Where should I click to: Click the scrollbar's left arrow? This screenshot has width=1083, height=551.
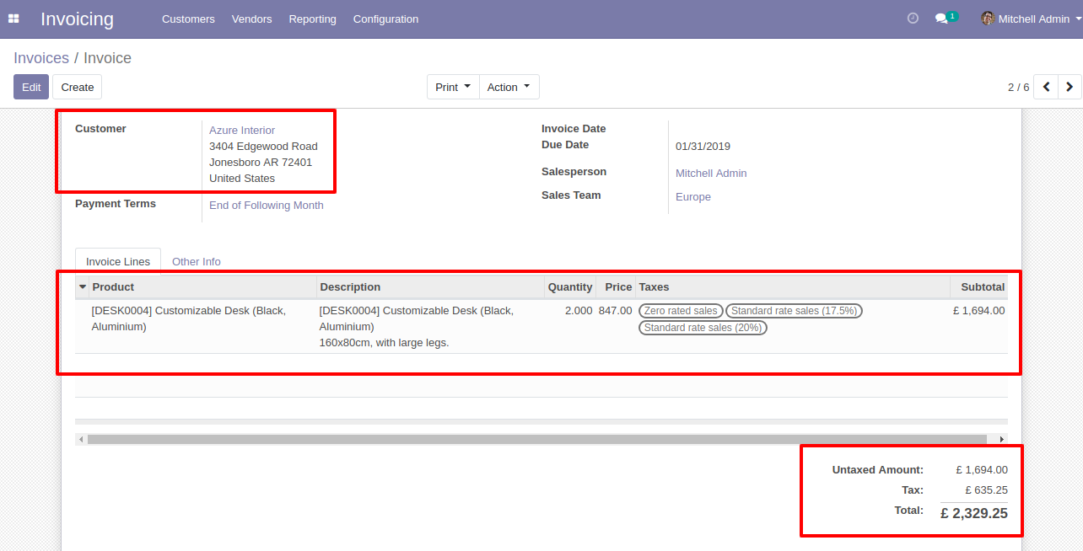[x=81, y=439]
